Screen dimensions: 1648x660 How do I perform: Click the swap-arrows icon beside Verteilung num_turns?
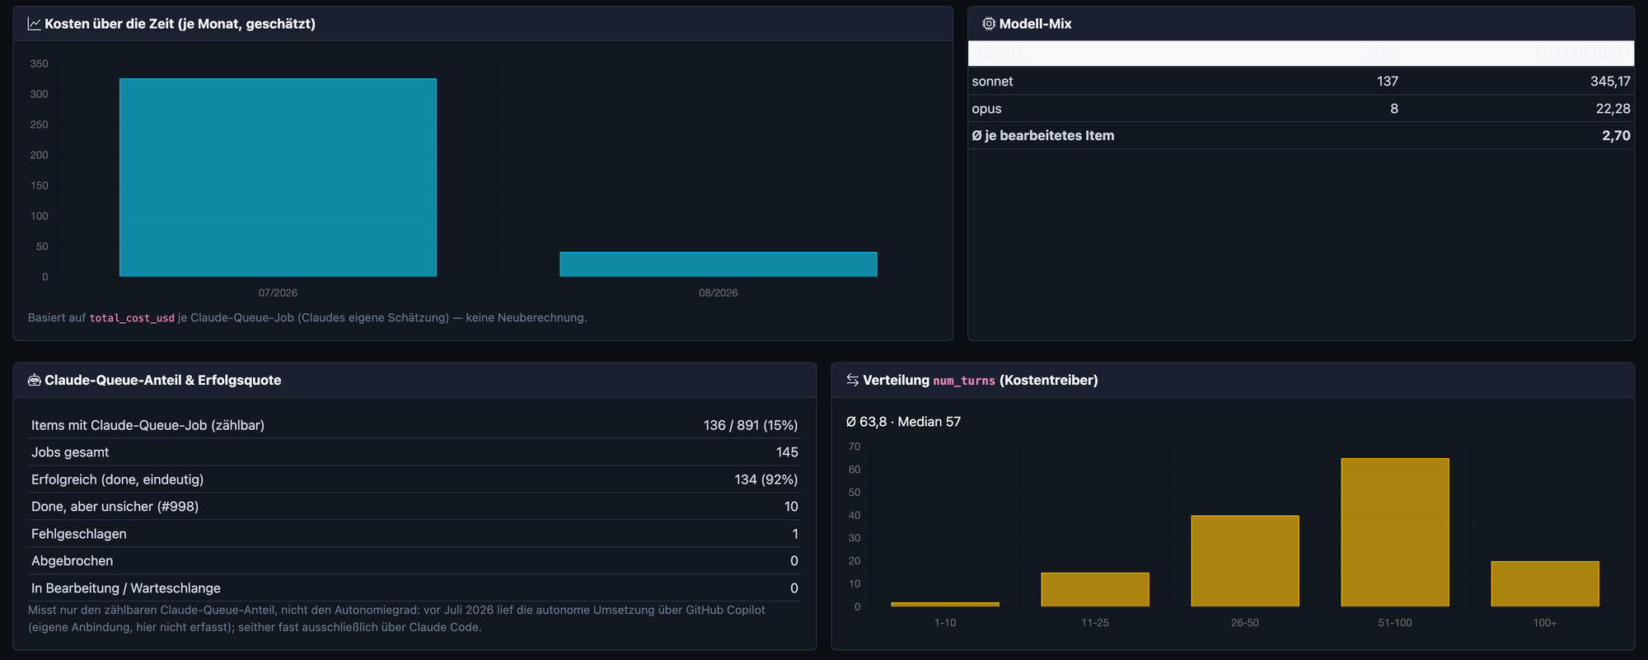click(852, 380)
